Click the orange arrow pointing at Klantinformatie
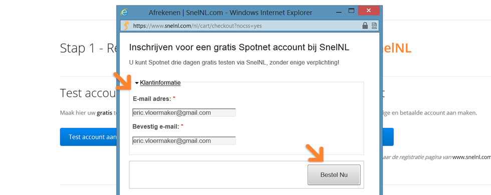This screenshot has width=491, height=195. tap(124, 82)
